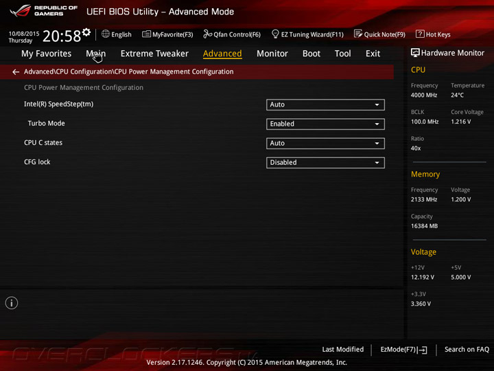Open CFG lock dropdown

(x=325, y=162)
